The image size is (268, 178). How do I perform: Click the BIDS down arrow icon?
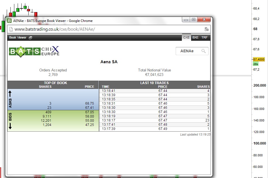10,126
